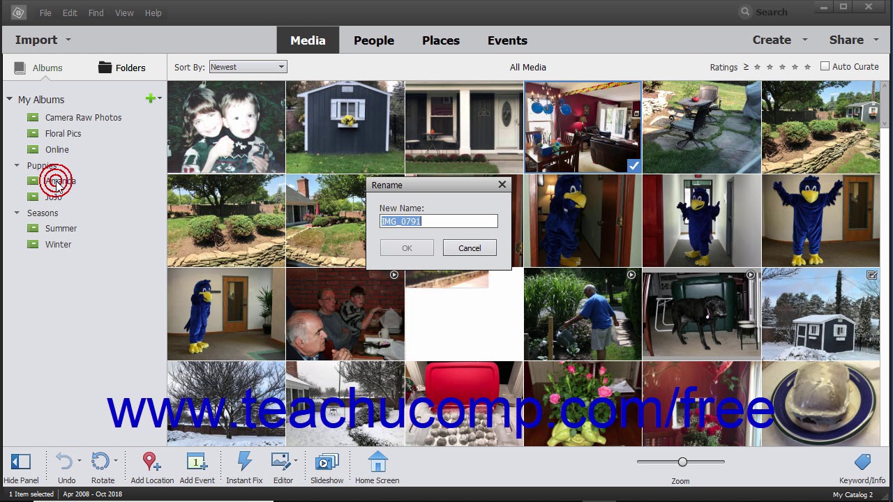Click the Undo icon
Screen dimensions: 893x502
coord(64,462)
